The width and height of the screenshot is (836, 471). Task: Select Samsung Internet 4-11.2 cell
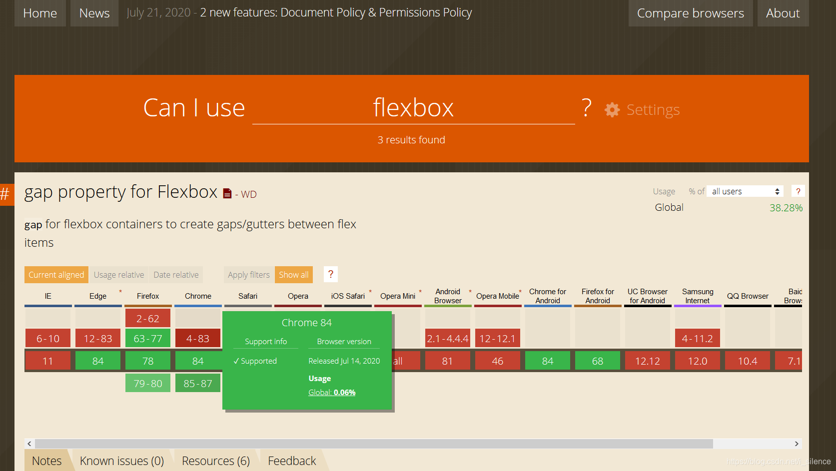point(698,338)
